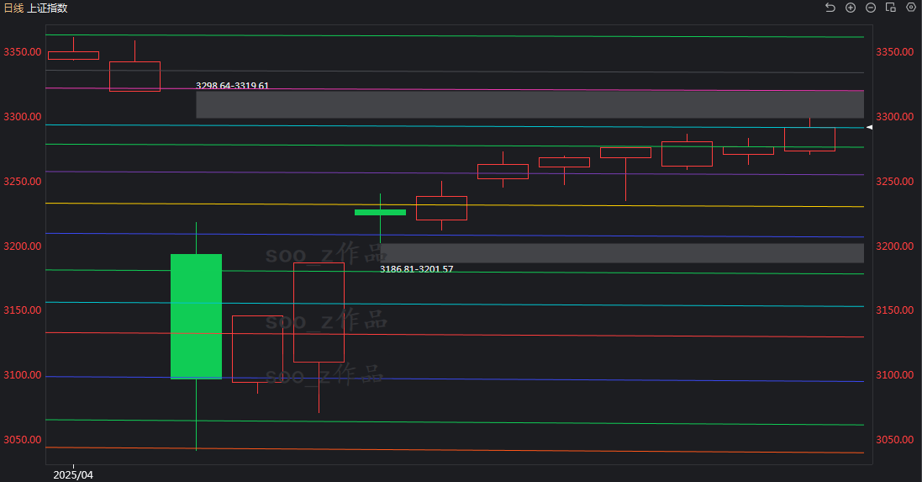Click 3250.00 on the right price axis
The image size is (922, 482).
(895, 181)
